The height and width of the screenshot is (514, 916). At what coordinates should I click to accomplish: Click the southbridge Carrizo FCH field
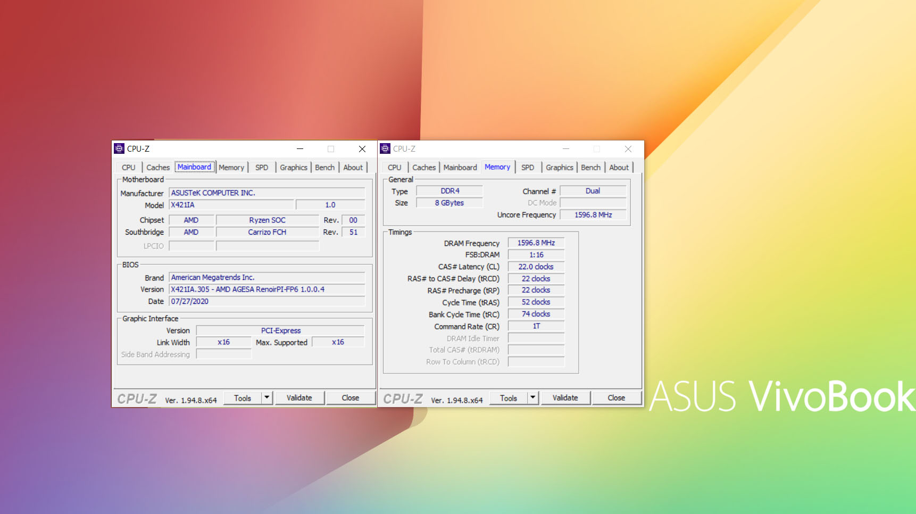268,232
